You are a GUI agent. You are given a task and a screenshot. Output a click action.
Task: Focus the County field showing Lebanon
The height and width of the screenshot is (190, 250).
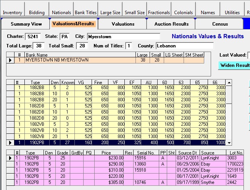(x=184, y=46)
